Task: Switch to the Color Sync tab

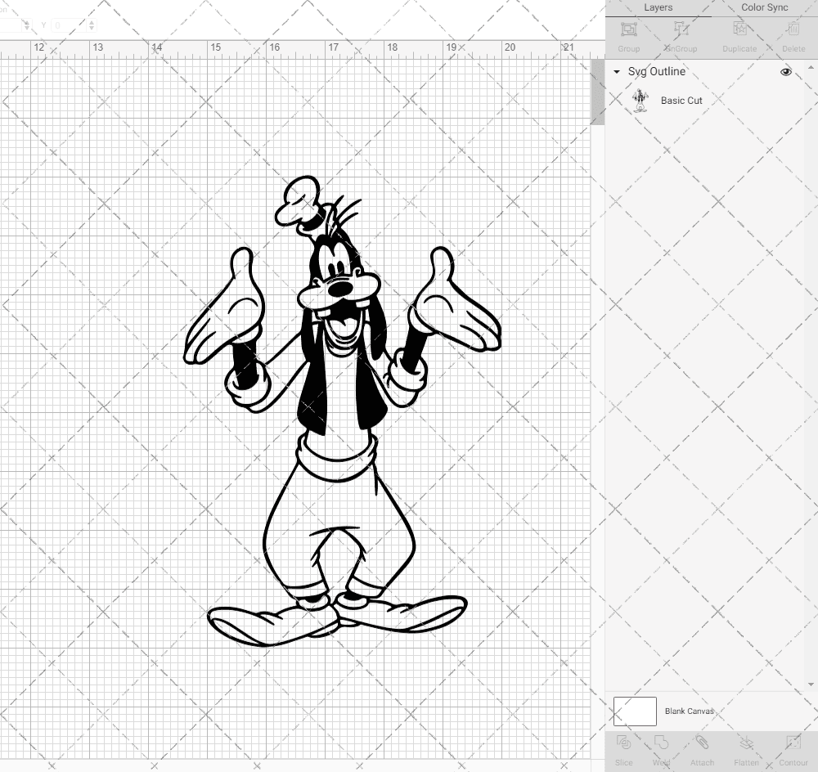Action: pyautogui.click(x=764, y=8)
